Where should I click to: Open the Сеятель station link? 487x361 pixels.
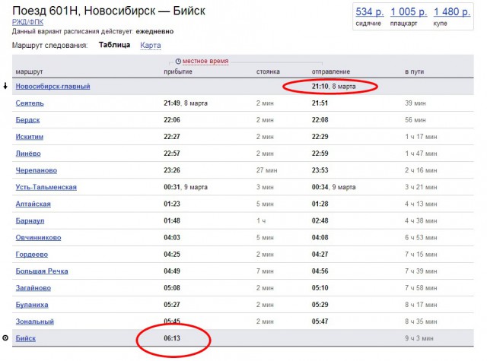click(x=30, y=103)
